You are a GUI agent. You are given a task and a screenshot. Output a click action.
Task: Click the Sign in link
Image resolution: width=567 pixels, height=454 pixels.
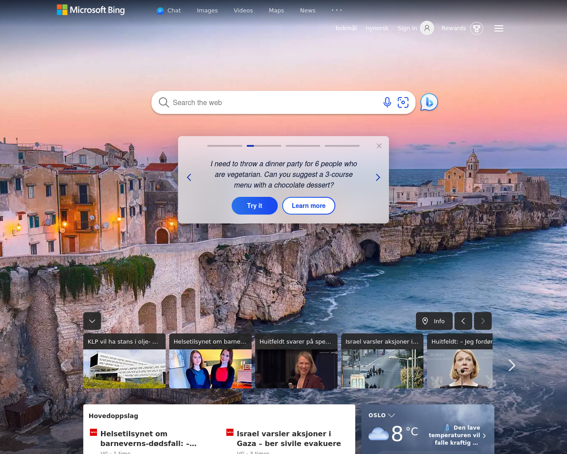[x=407, y=28]
